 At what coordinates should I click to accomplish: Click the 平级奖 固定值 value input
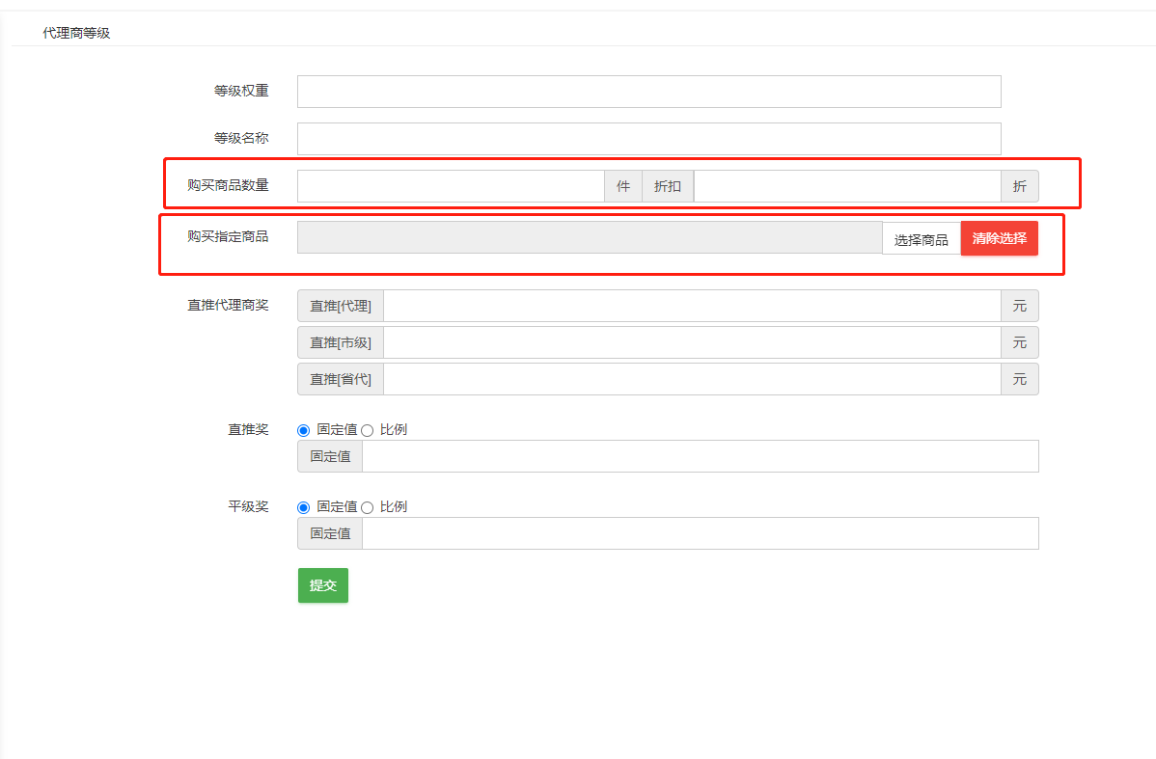(x=700, y=533)
